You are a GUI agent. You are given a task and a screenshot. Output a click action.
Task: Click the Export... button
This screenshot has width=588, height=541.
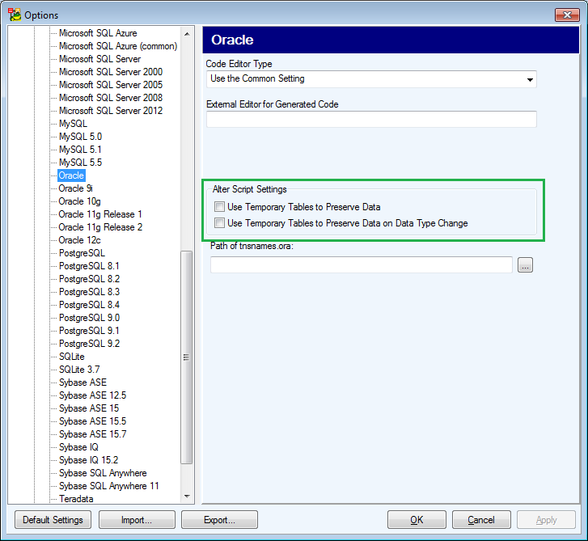[x=219, y=520]
